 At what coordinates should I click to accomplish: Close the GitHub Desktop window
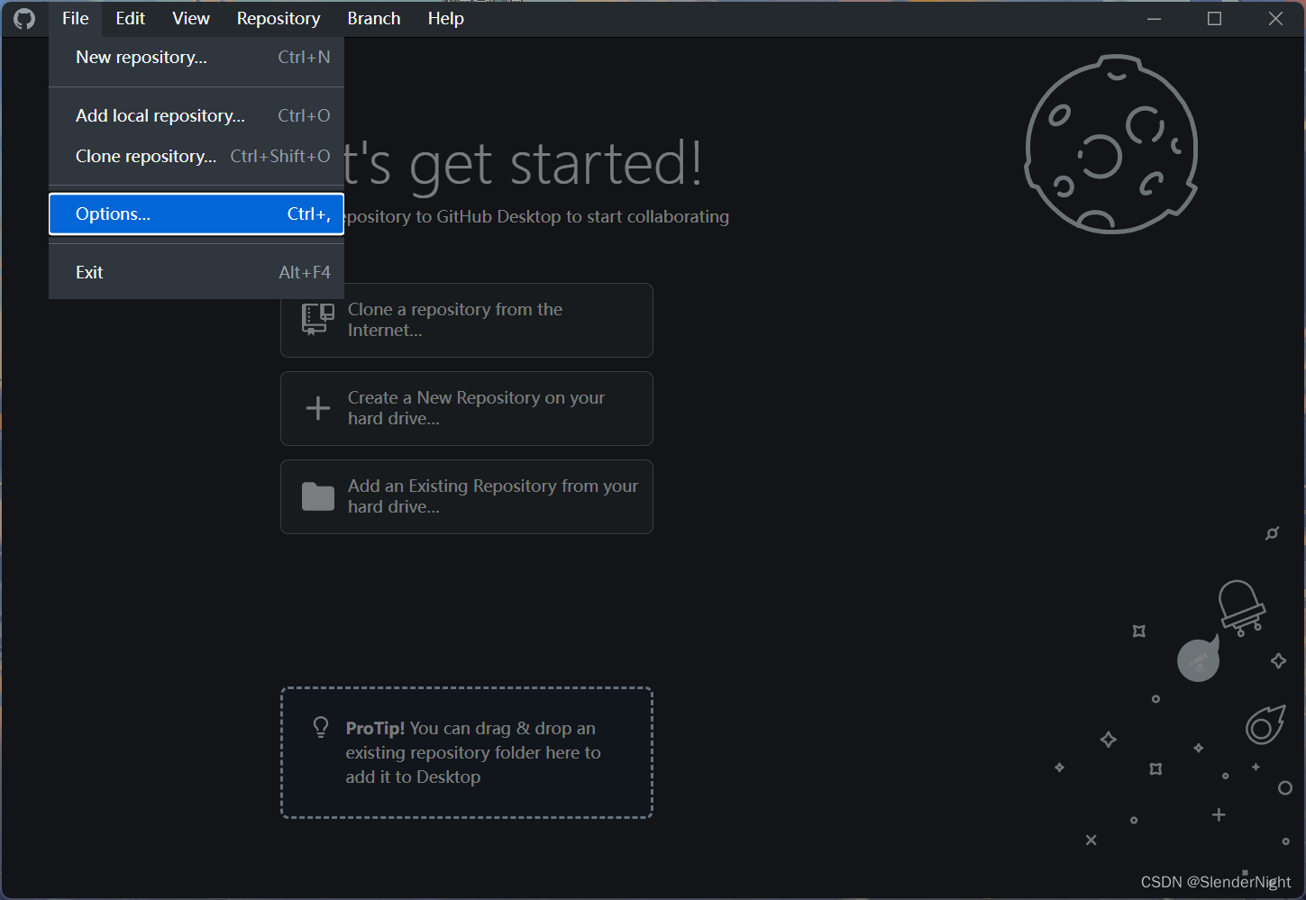coord(1275,19)
